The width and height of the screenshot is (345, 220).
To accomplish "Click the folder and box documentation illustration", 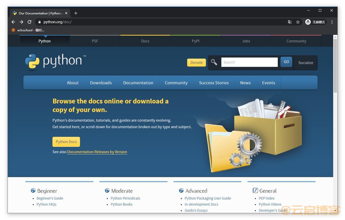I will tap(253, 135).
